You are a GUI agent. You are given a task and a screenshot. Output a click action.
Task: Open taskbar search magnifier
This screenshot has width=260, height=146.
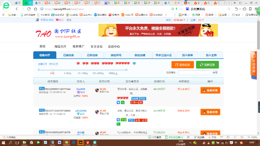tap(10, 143)
